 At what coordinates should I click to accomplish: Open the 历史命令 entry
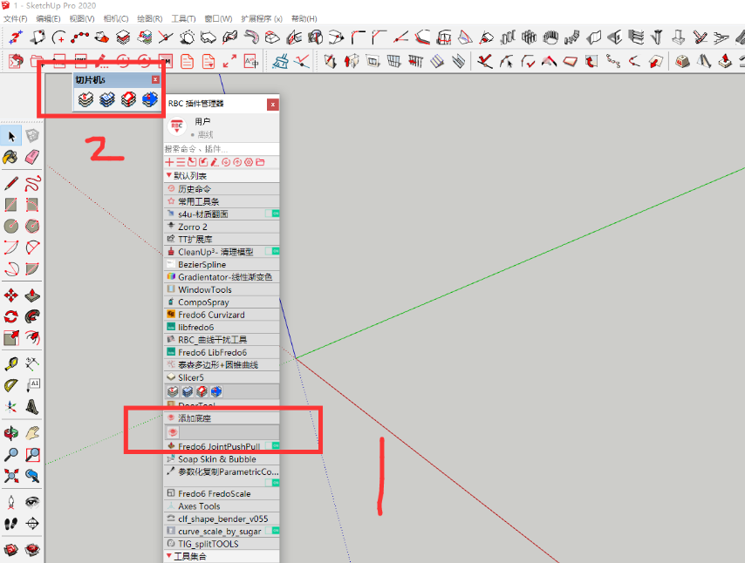click(222, 189)
